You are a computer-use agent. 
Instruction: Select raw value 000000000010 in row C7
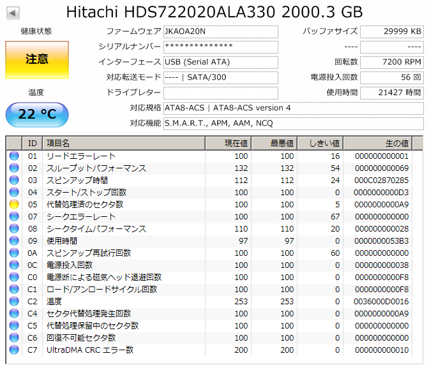point(382,350)
